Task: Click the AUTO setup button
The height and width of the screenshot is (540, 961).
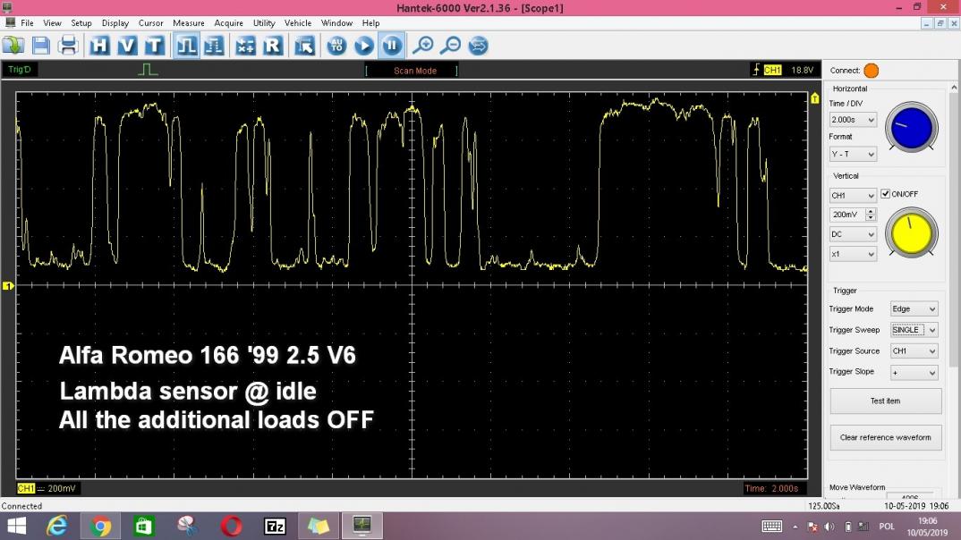Action: [336, 46]
